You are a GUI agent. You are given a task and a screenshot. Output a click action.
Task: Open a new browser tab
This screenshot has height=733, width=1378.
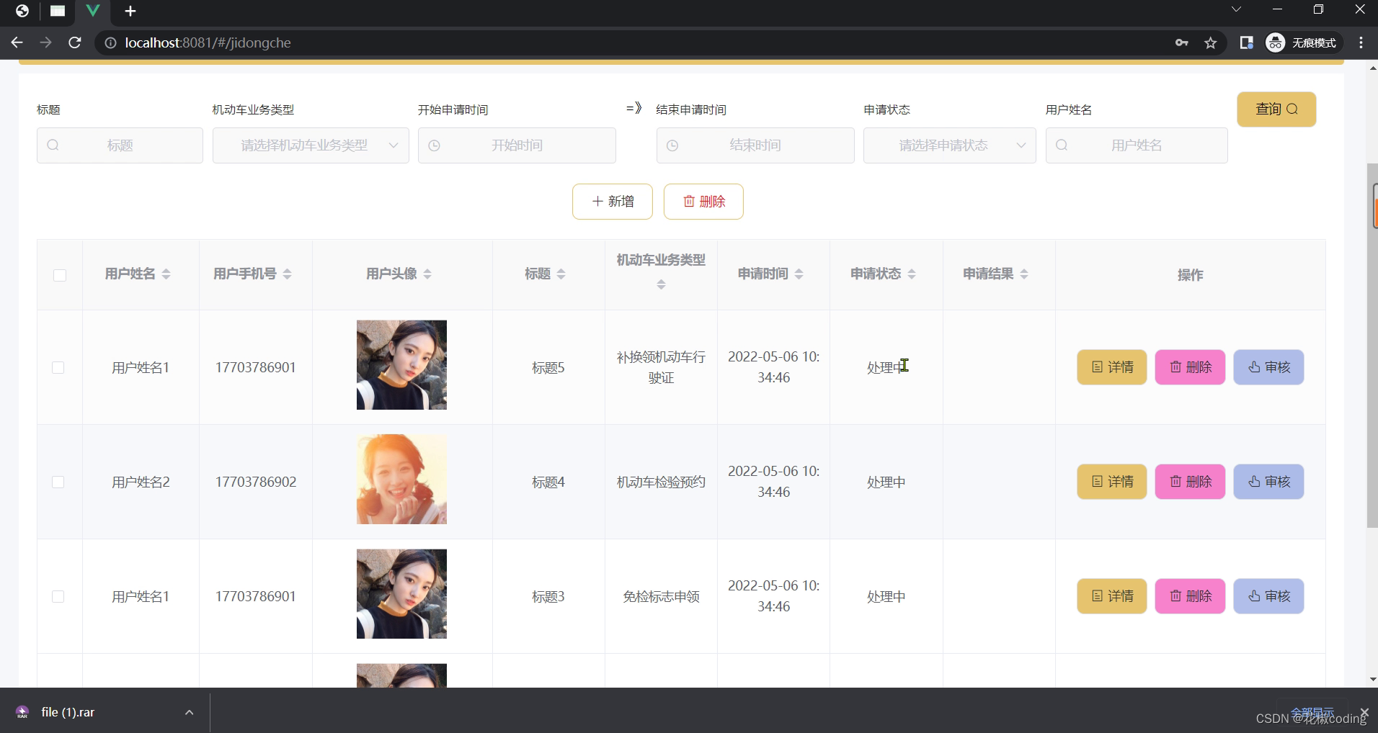point(130,11)
